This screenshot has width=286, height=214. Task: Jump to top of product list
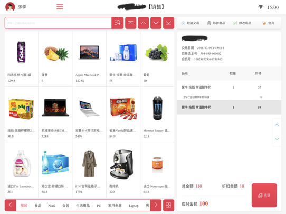pyautogui.click(x=130, y=23)
